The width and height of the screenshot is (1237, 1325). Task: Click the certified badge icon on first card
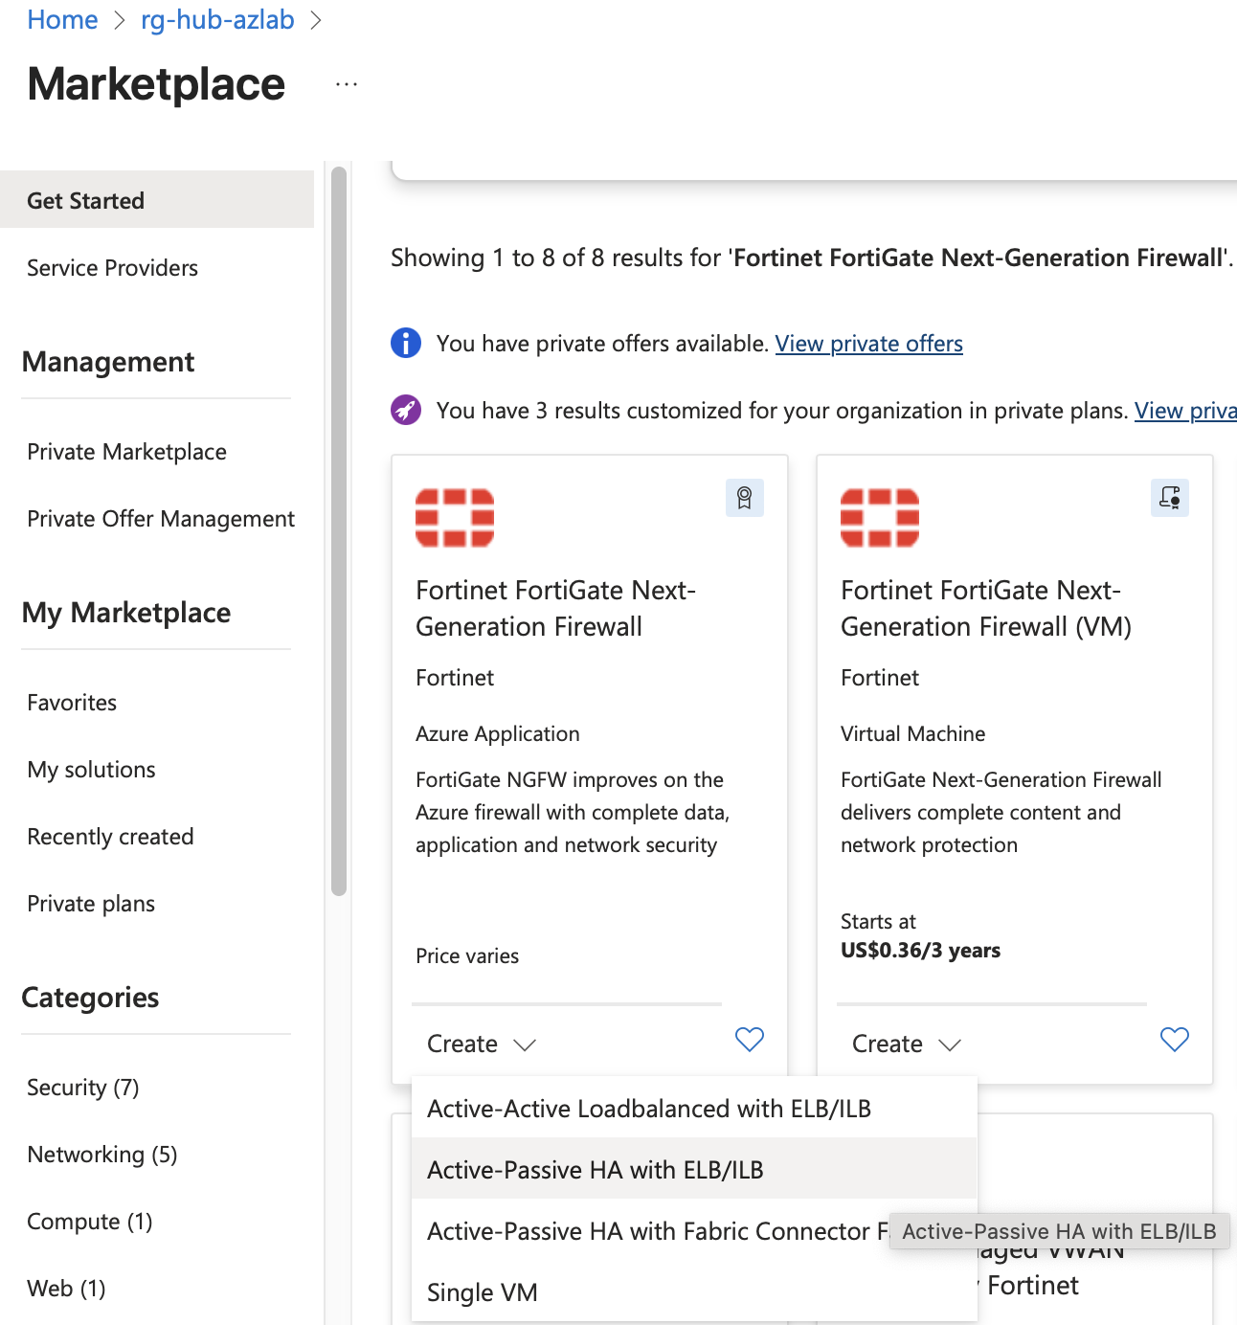[x=745, y=498]
